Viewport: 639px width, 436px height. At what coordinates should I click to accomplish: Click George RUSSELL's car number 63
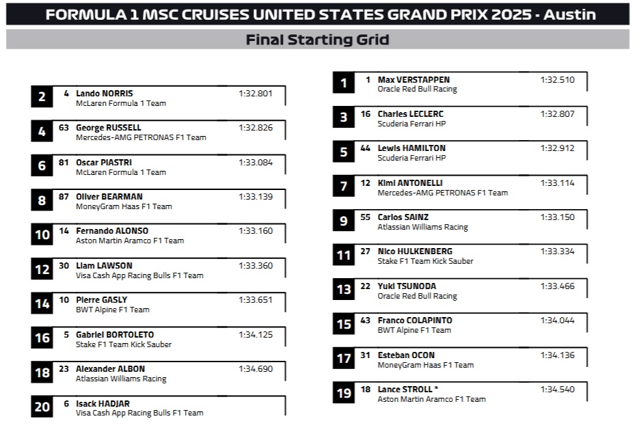[x=64, y=127]
